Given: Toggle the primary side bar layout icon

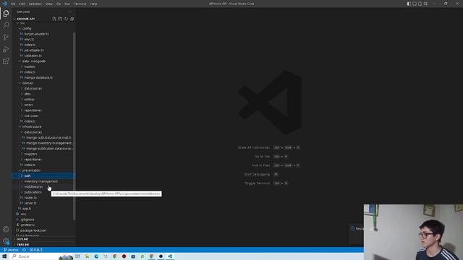Looking at the screenshot, I should [x=409, y=4].
